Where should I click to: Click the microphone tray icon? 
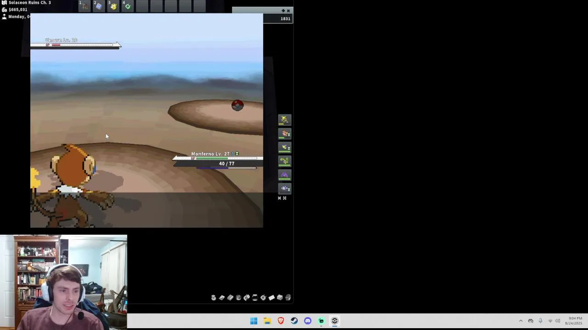click(x=540, y=321)
